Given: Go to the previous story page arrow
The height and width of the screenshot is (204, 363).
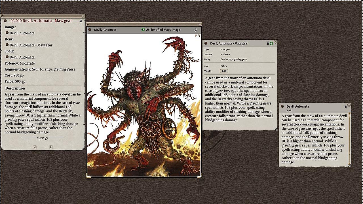Looking at the screenshot, I should (35, 147).
